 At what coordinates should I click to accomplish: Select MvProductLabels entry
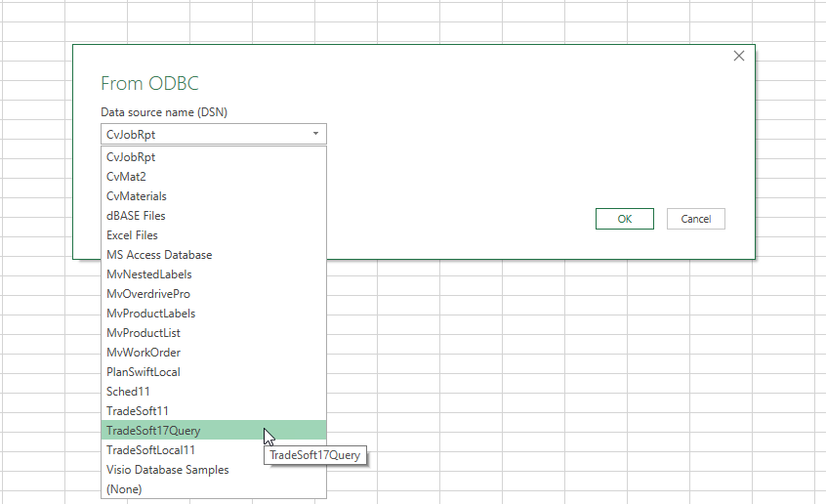coord(150,313)
